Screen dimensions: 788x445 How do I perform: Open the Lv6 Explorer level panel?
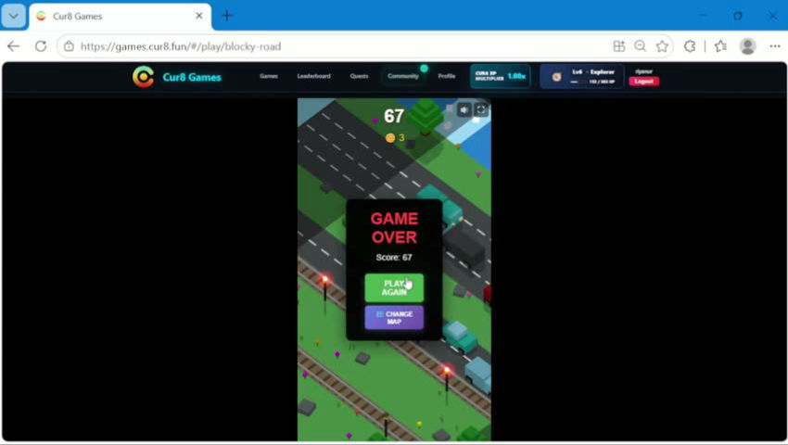tap(582, 76)
